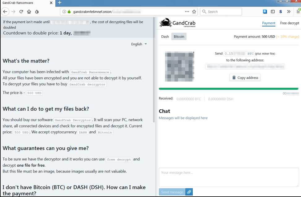Click the '+ 10% charge' note
The image size is (301, 197).
pos(288,37)
